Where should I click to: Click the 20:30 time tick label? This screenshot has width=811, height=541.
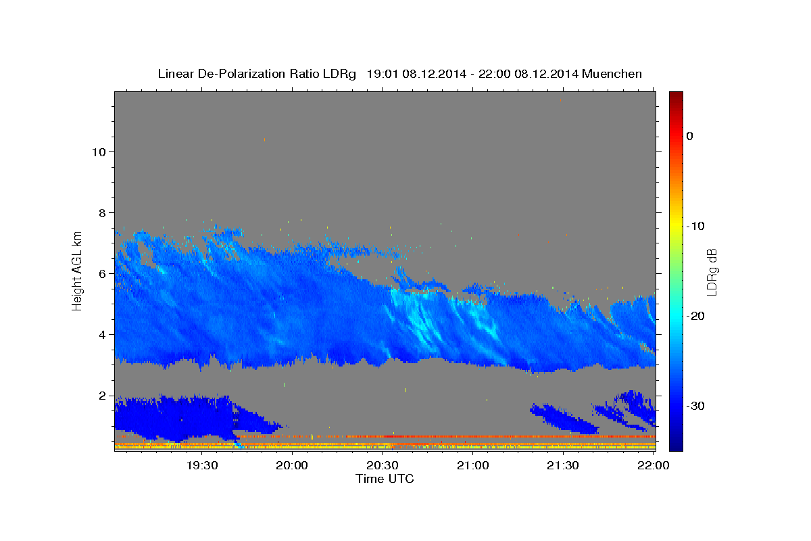point(383,465)
